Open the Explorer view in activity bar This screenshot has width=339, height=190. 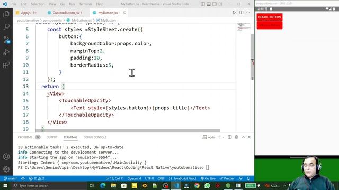(6, 14)
